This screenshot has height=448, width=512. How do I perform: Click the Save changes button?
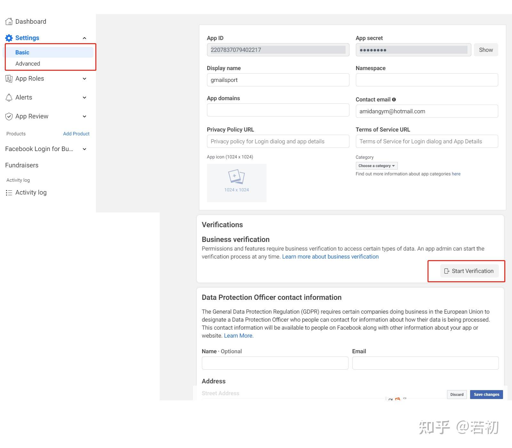coord(486,395)
